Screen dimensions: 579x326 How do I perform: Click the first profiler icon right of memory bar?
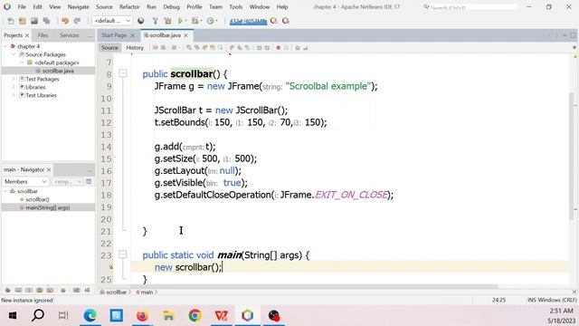273,21
